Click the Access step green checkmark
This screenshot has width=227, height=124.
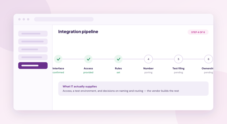(88, 59)
